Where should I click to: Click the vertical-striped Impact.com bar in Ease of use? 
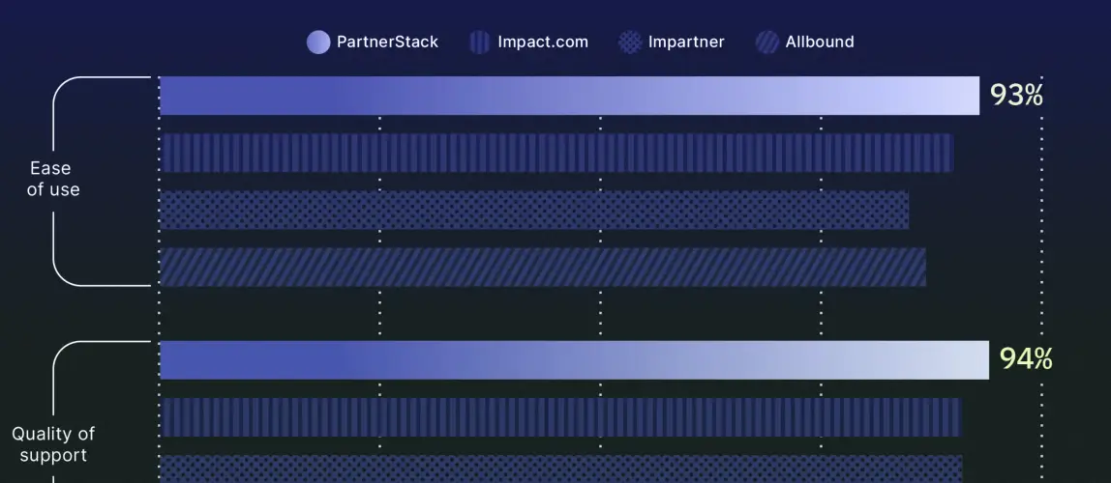pyautogui.click(x=556, y=153)
